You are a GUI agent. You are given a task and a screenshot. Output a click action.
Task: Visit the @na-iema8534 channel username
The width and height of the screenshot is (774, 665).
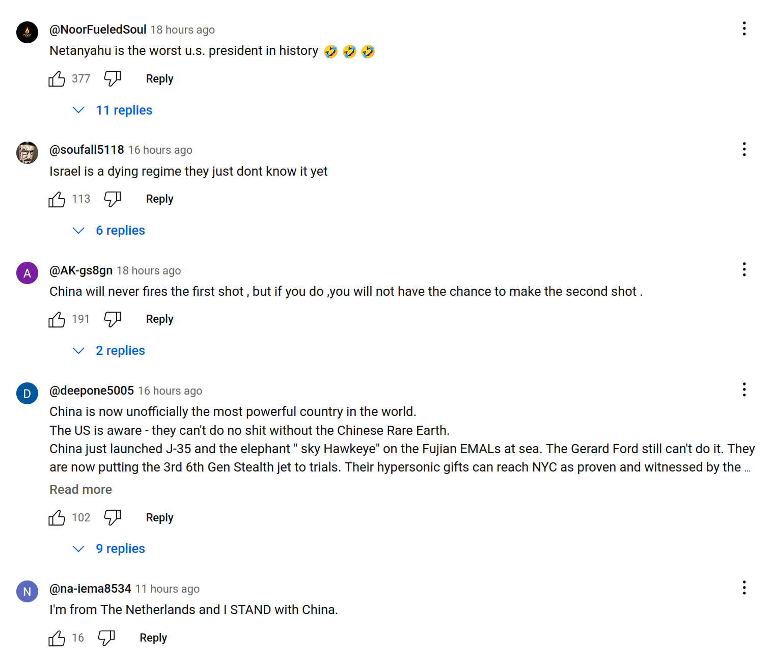90,589
